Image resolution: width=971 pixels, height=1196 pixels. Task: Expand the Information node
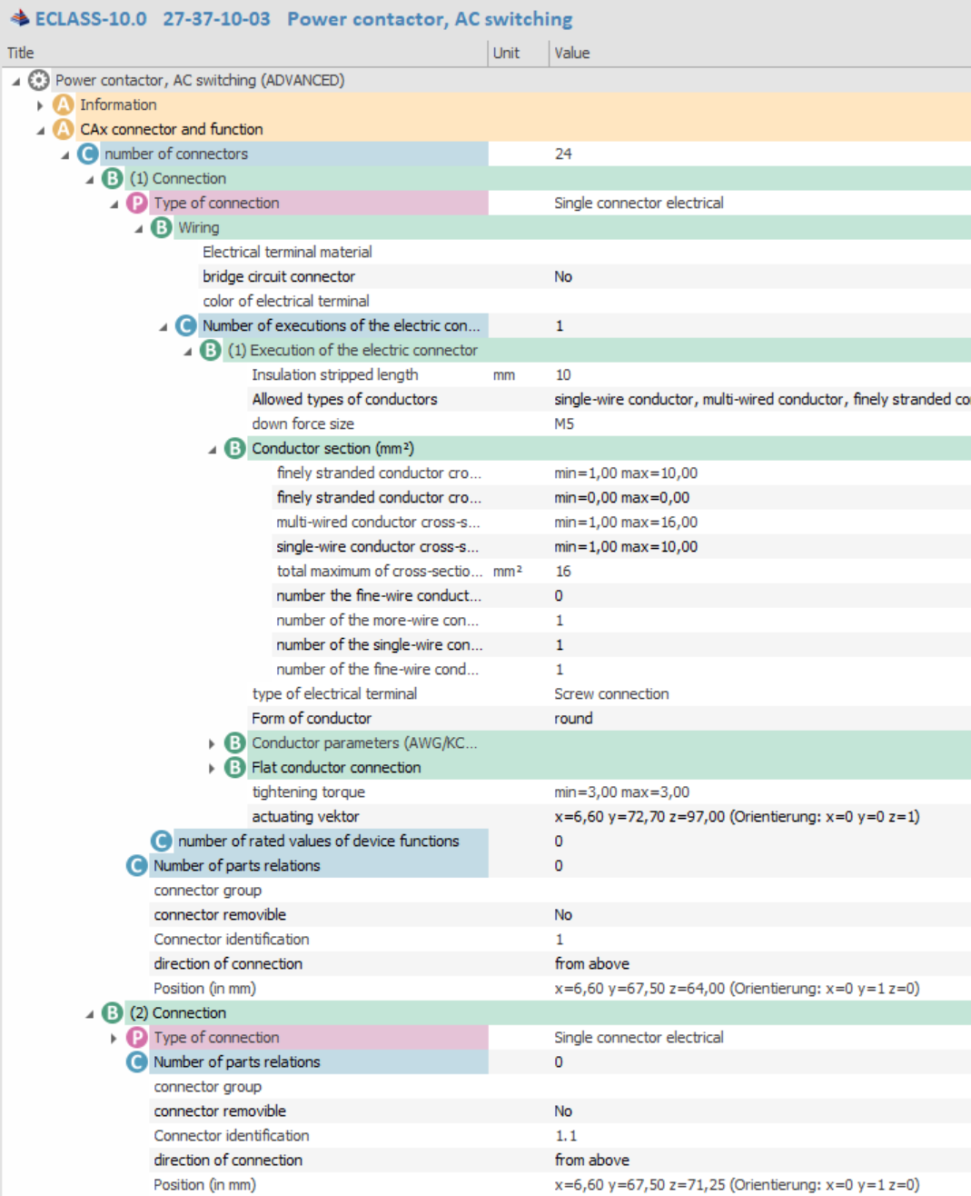[x=40, y=105]
